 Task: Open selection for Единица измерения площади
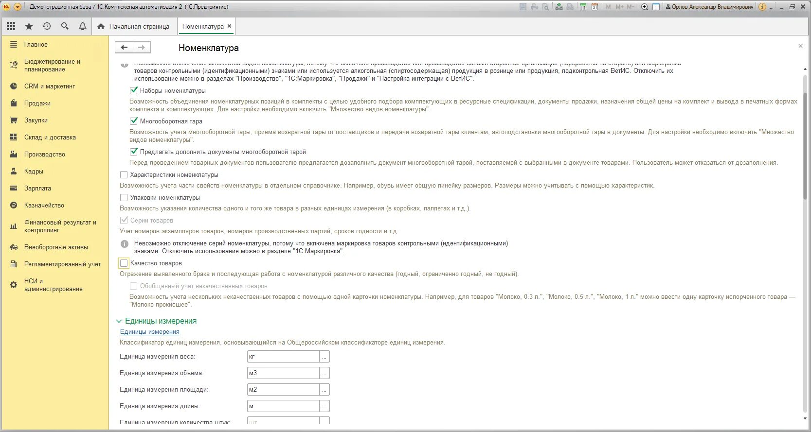[x=324, y=390]
